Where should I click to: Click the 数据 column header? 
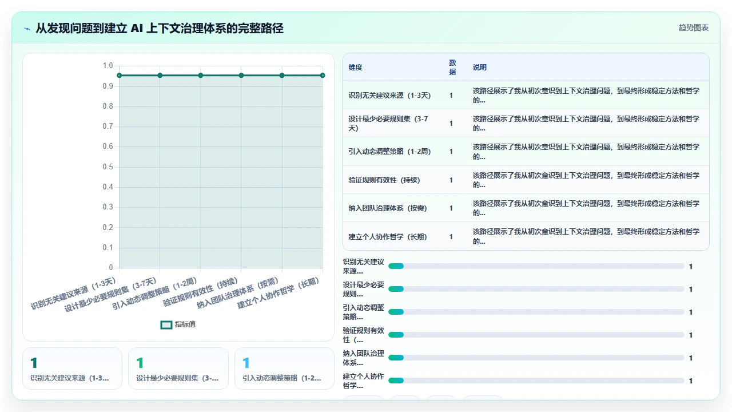[452, 68]
